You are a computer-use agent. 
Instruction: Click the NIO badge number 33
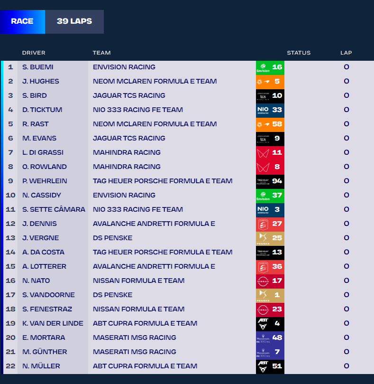pos(270,110)
